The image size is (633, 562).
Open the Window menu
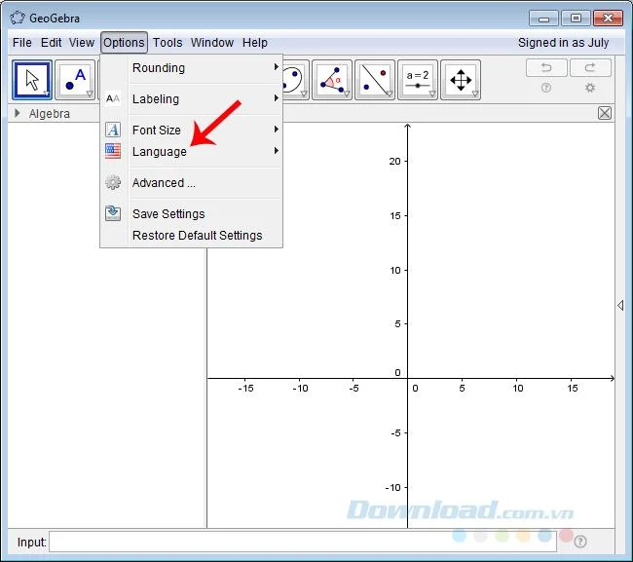point(212,43)
